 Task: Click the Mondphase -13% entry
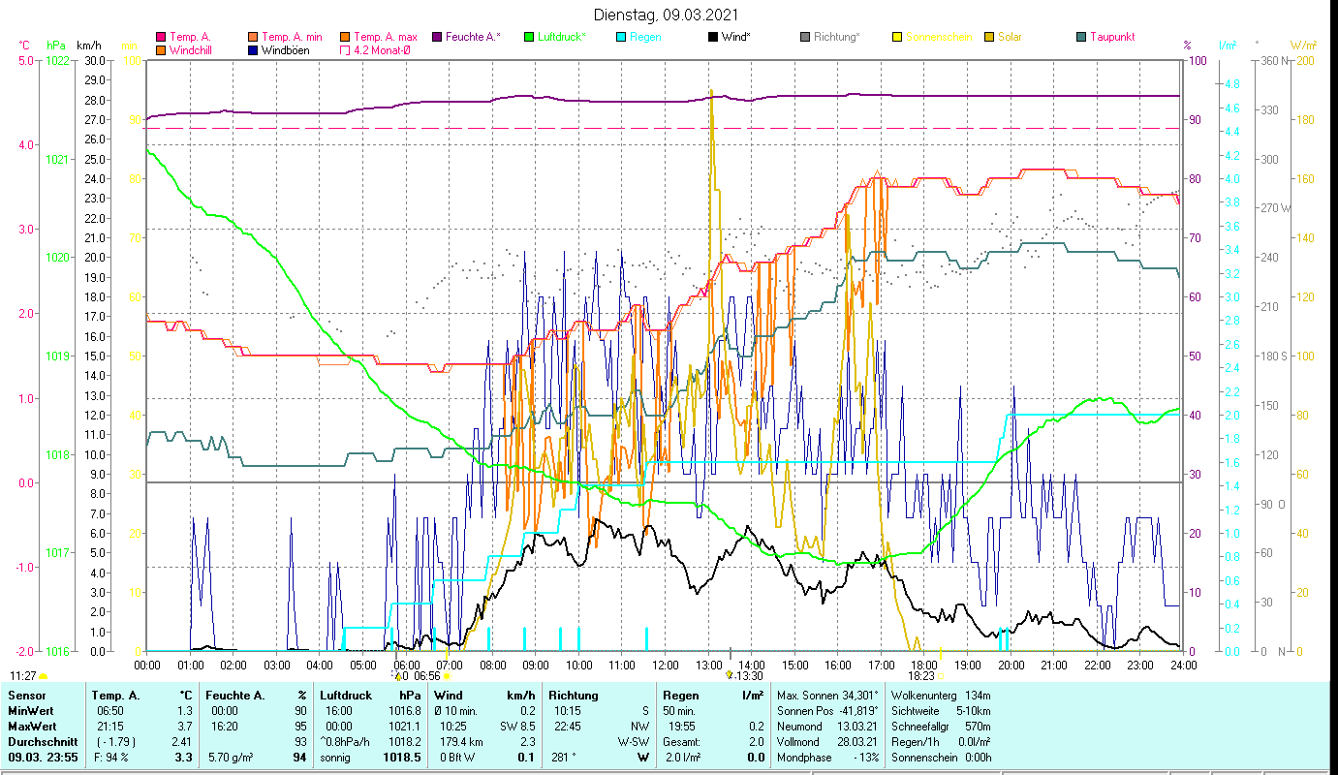(x=827, y=757)
